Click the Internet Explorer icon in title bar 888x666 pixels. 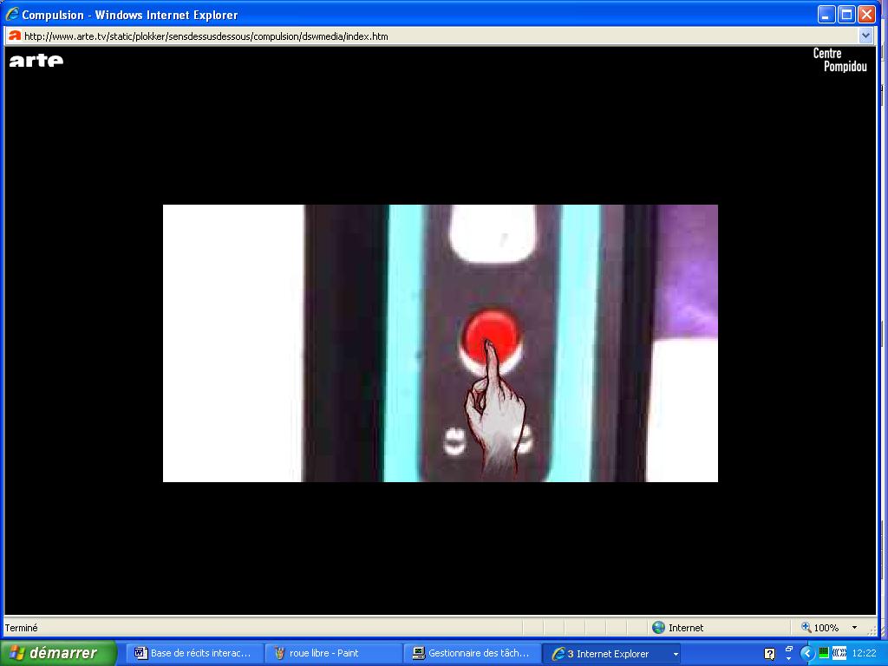point(12,14)
